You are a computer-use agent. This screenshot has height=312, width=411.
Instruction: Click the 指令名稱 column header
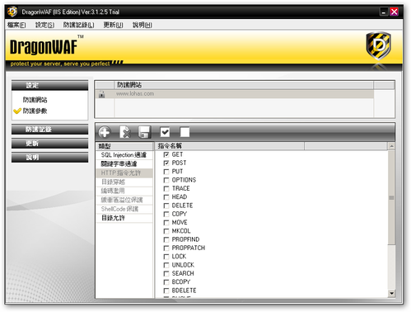click(230, 146)
